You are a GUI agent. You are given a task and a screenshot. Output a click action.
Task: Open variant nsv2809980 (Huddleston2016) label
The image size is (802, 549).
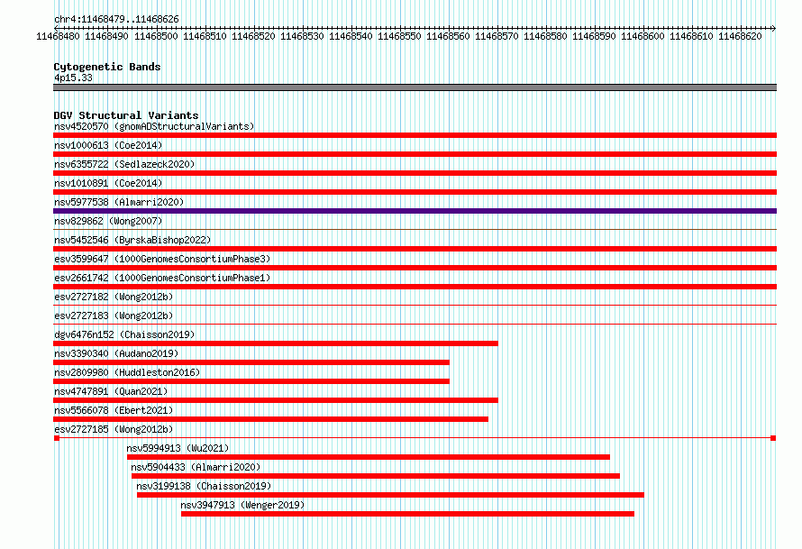[x=127, y=372]
